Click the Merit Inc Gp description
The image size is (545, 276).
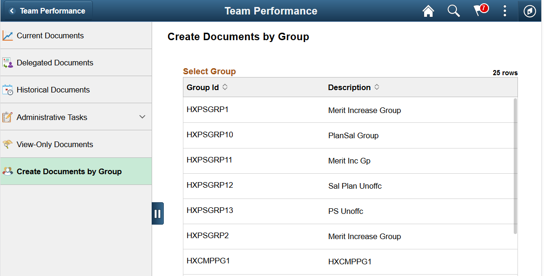[349, 161]
